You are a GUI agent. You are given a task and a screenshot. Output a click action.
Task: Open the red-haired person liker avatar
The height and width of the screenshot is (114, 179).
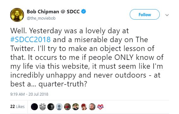[x=84, y=107]
